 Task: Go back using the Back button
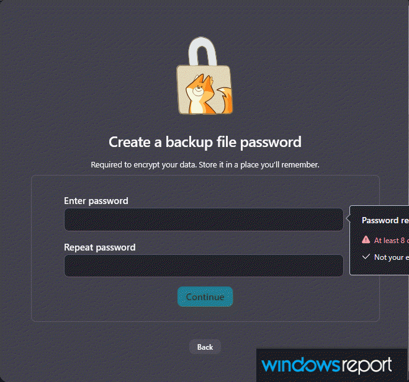click(205, 347)
